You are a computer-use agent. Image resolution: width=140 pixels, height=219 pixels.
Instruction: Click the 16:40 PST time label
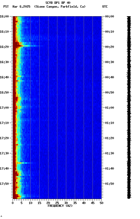tap(4, 77)
